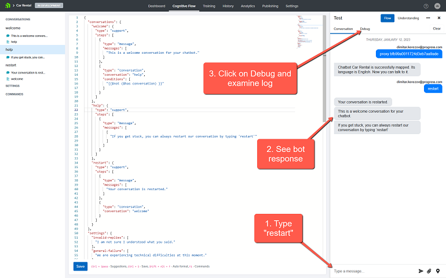Click the "settings" key on line 50
The width and height of the screenshot is (446, 278).
tap(97, 233)
